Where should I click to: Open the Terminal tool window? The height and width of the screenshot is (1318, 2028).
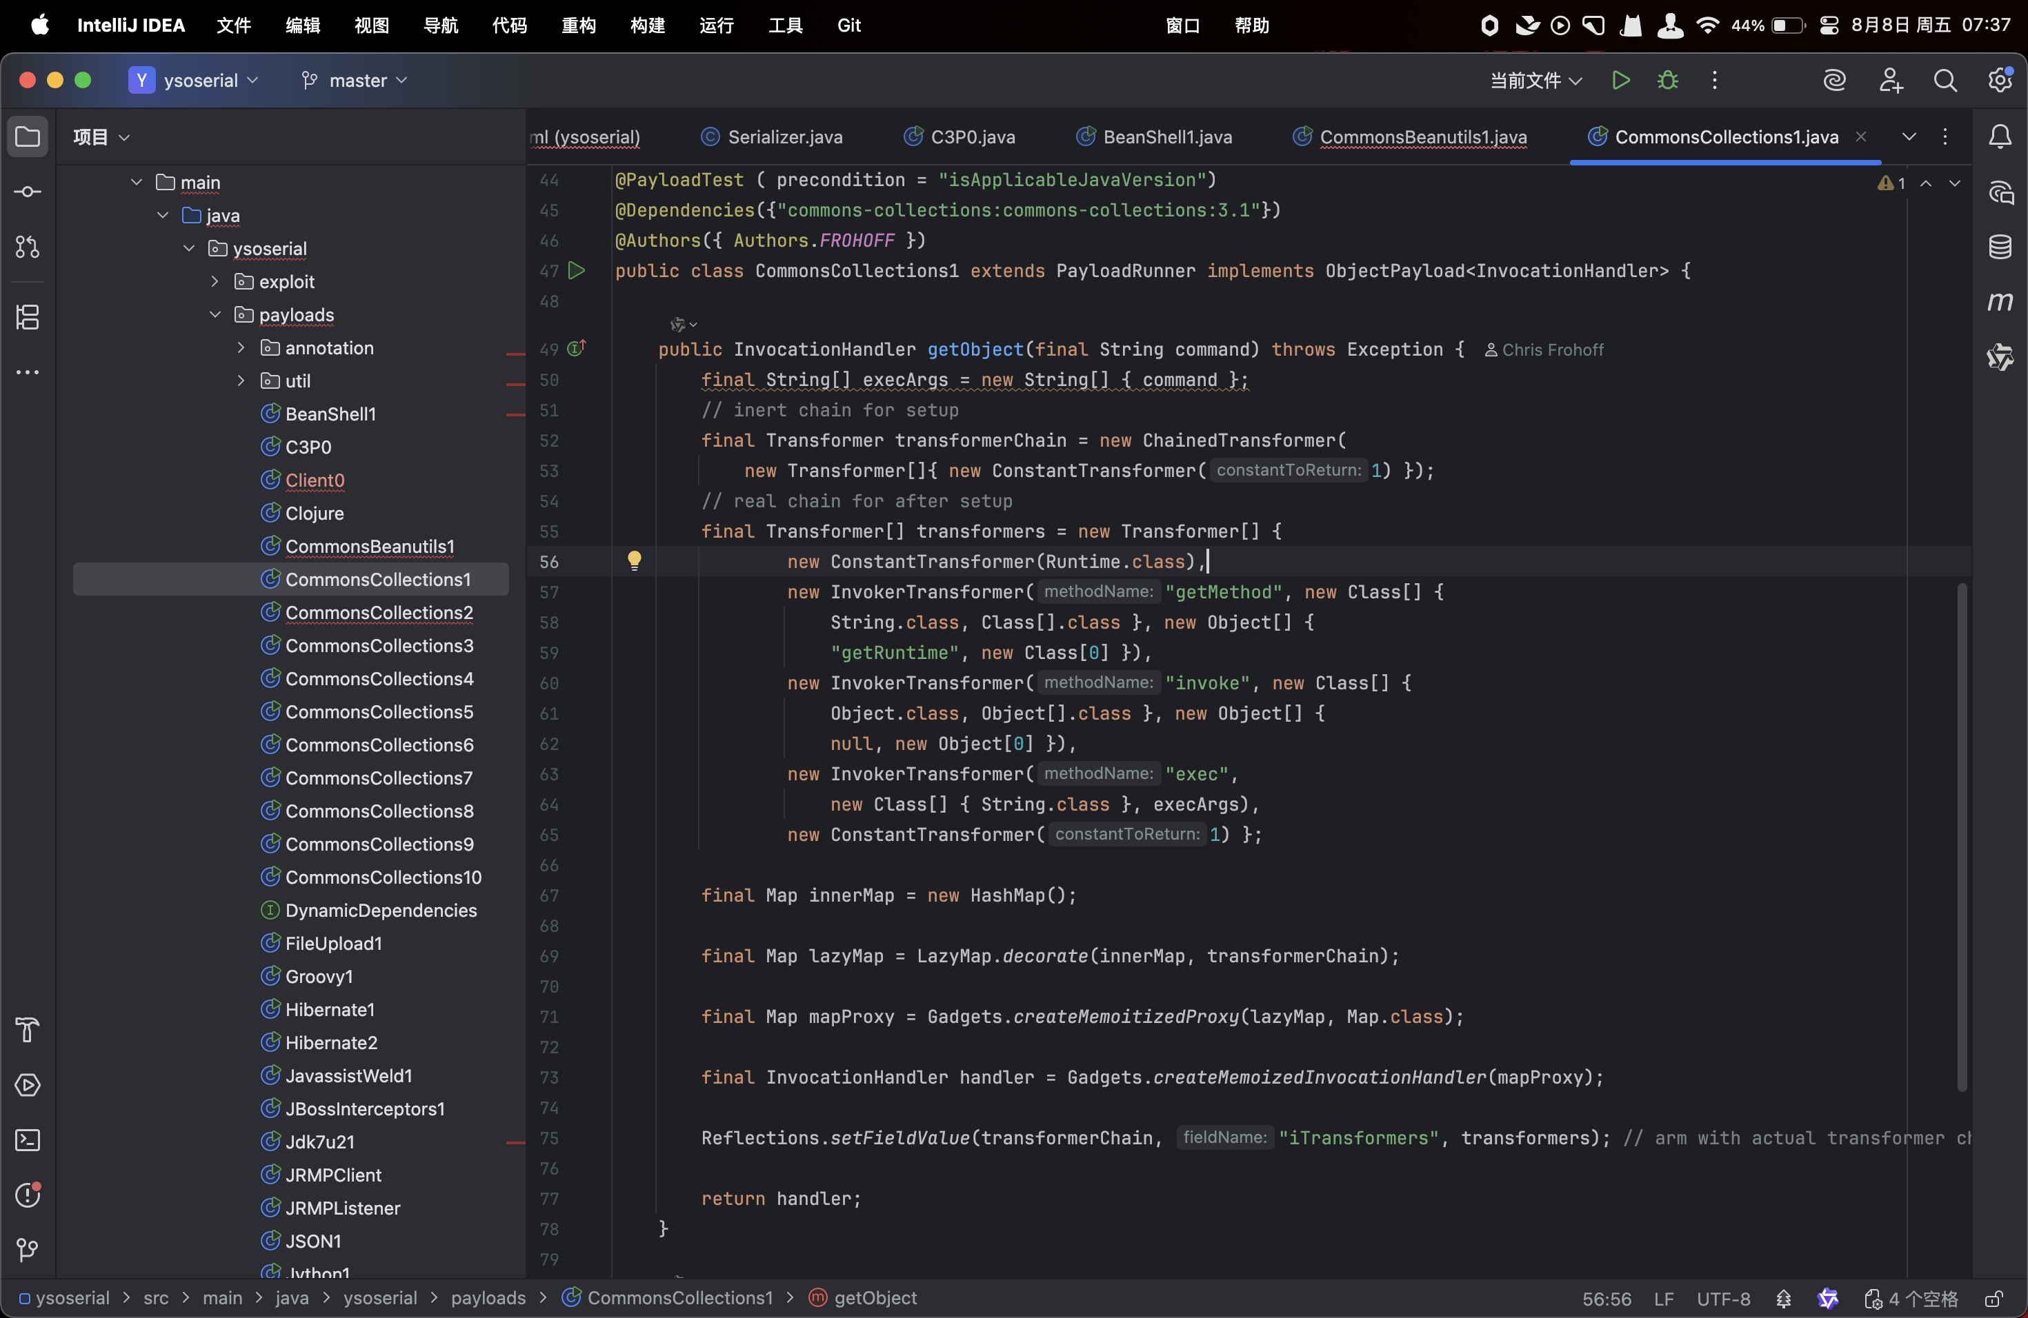28,1140
